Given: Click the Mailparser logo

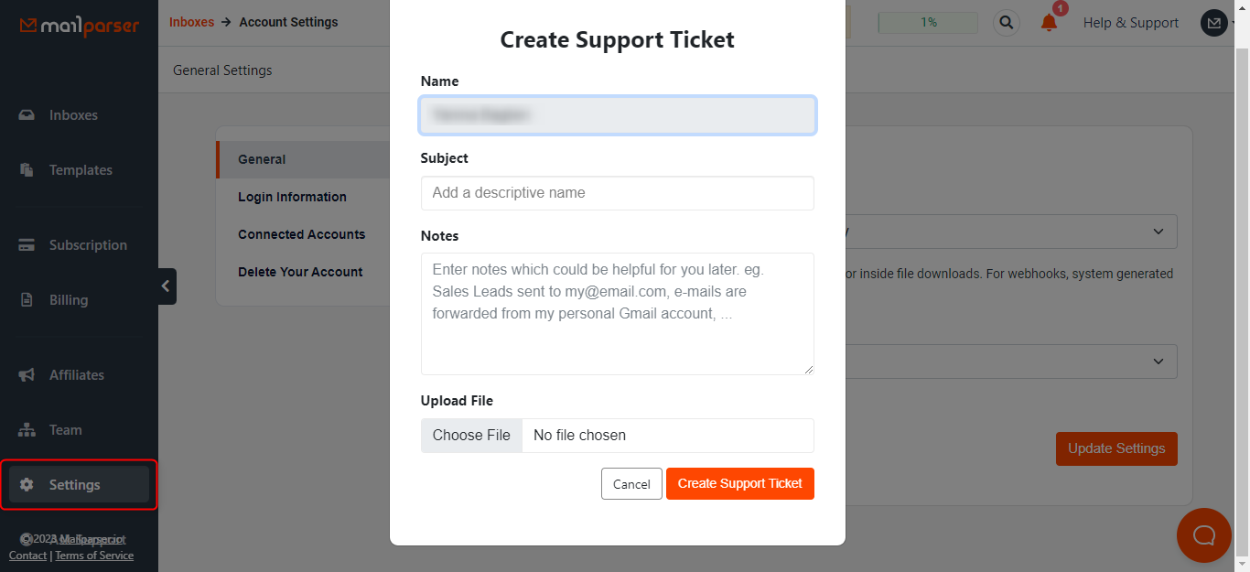Looking at the screenshot, I should pyautogui.click(x=81, y=27).
